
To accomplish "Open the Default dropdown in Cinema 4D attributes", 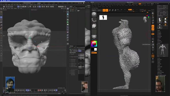I will 81,49.
